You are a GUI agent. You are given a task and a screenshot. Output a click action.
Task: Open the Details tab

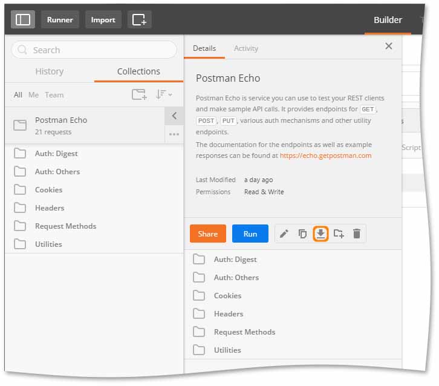204,48
